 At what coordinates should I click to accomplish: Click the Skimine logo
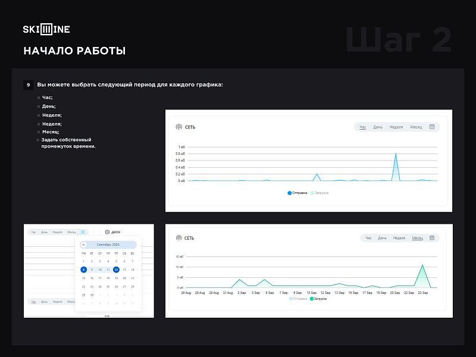click(x=46, y=30)
